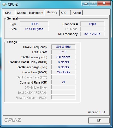Click the Command Rate 2T field
Image resolution: width=113 pixels, height=128 pixels.
point(63,82)
